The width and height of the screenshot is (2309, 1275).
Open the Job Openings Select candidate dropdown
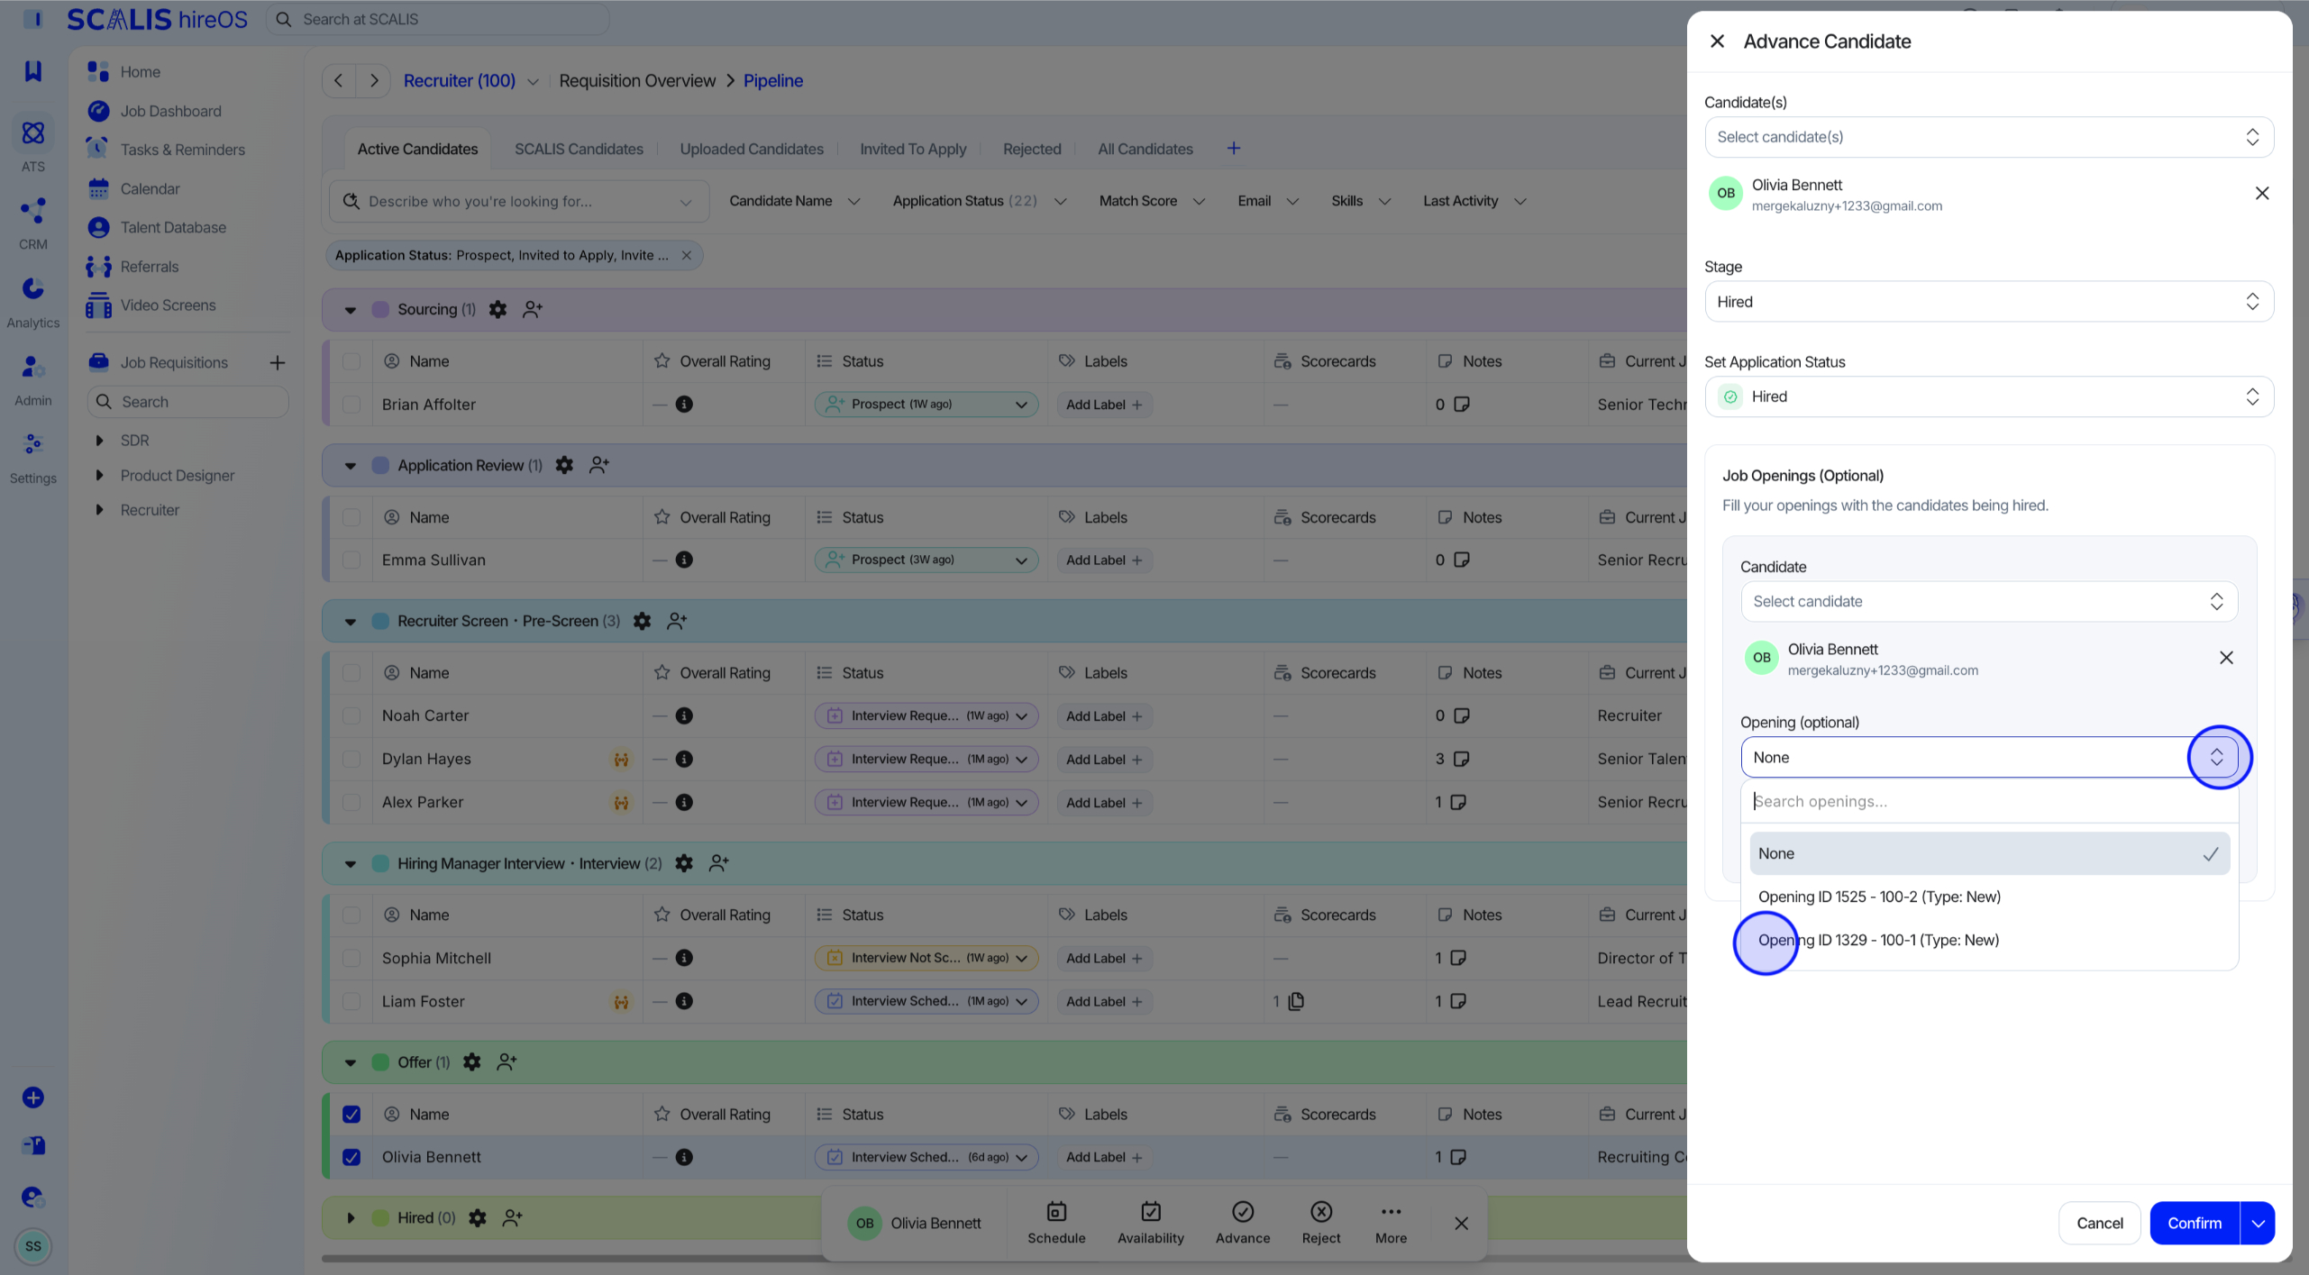pyautogui.click(x=1988, y=602)
